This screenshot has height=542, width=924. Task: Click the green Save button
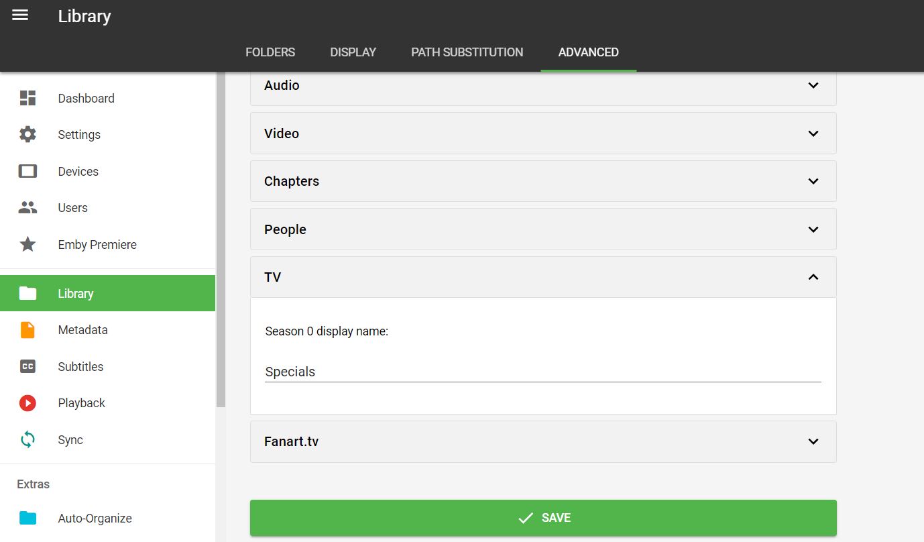(543, 518)
